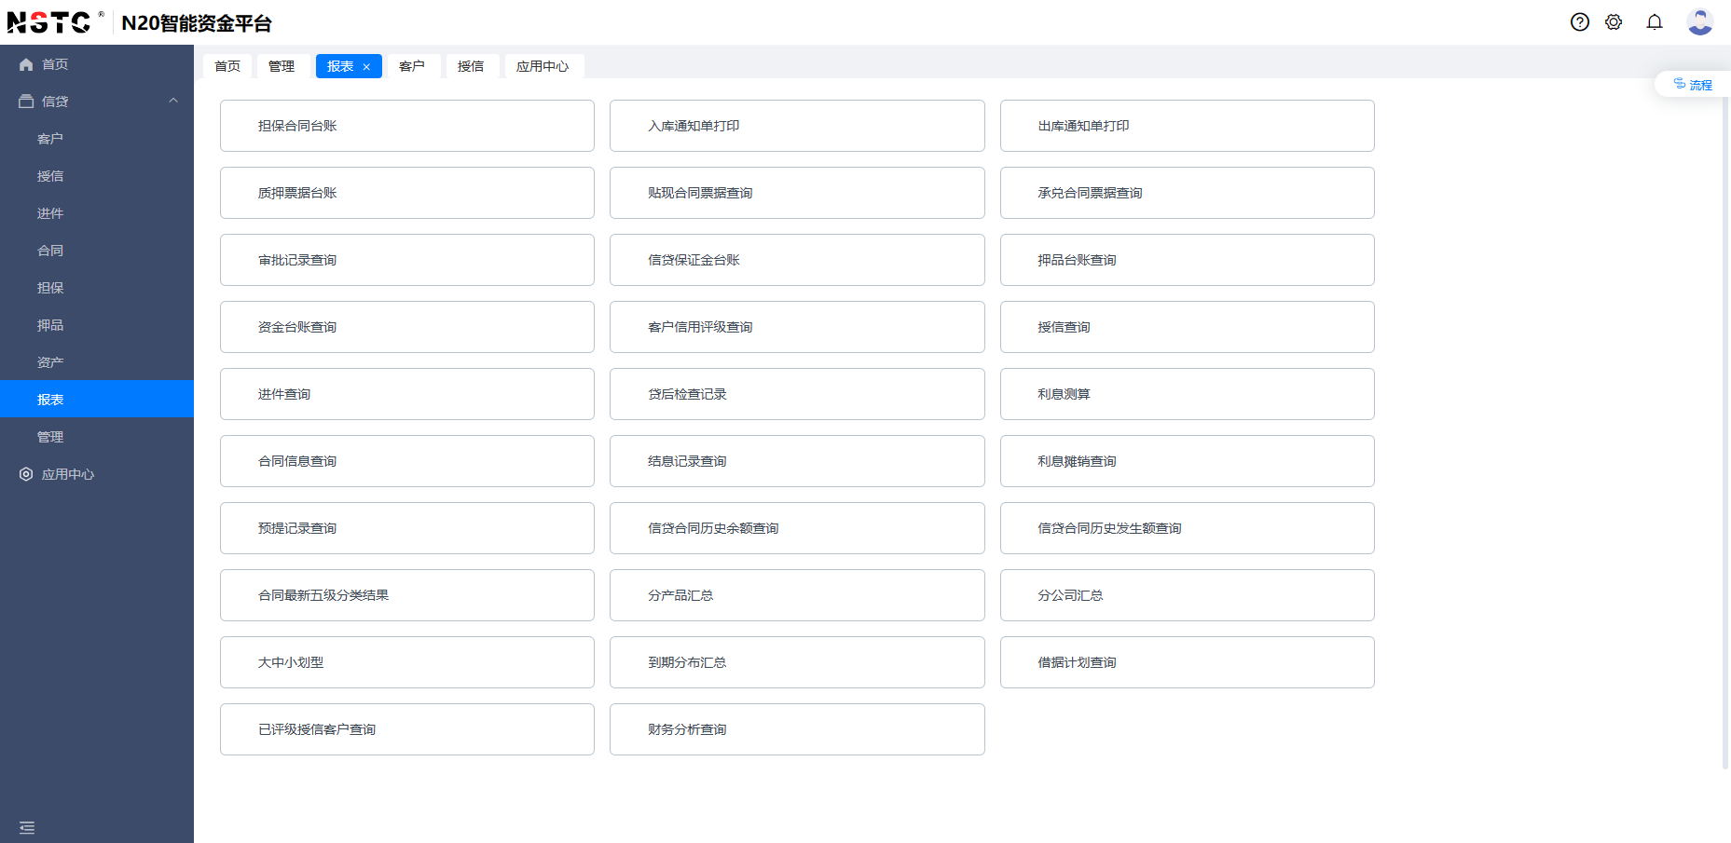
Task: Open the notification bell
Action: pos(1655,22)
